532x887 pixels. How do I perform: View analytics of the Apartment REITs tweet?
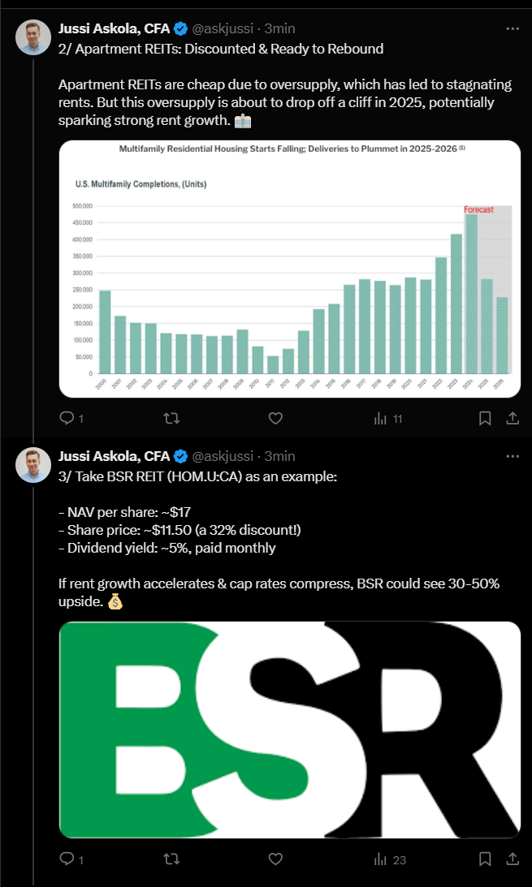coord(379,418)
